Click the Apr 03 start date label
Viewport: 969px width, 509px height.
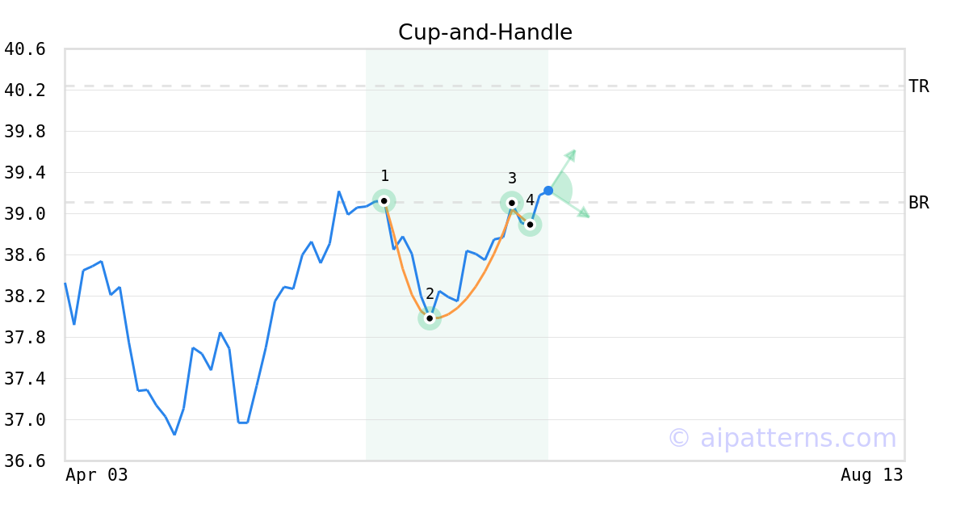point(97,475)
